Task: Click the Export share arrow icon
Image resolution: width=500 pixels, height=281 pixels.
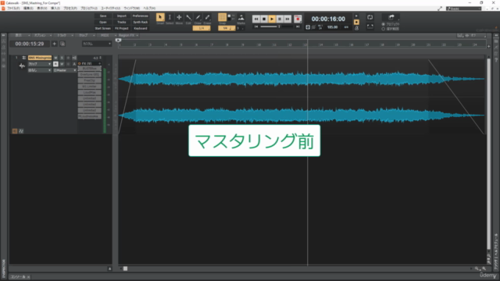Action: pyautogui.click(x=391, y=17)
